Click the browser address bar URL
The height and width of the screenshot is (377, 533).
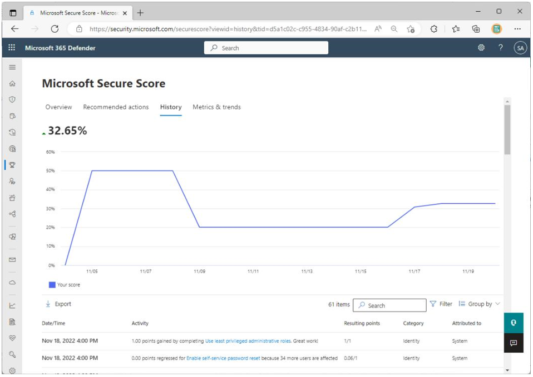[228, 29]
